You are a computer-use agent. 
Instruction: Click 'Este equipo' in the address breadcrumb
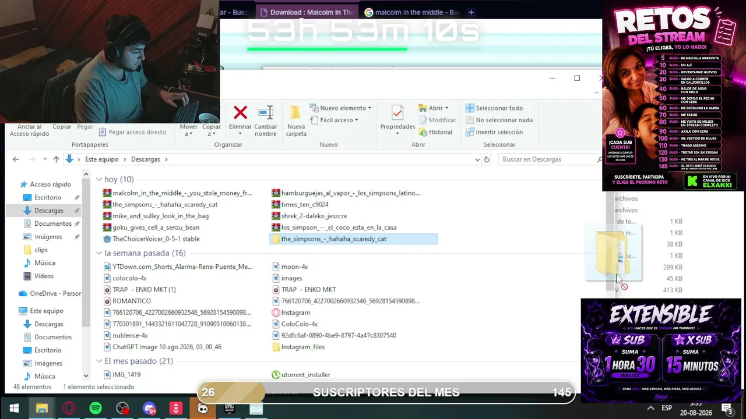(x=101, y=159)
